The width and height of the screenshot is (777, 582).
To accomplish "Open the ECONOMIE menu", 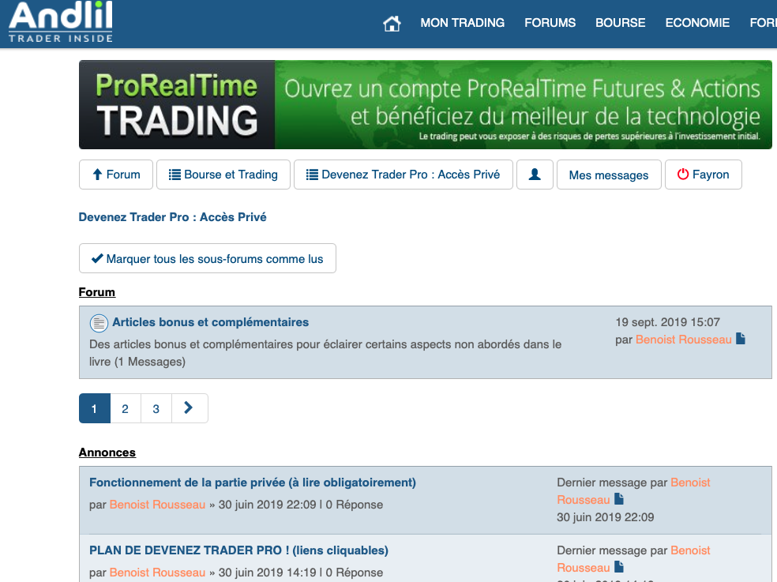I will [697, 23].
